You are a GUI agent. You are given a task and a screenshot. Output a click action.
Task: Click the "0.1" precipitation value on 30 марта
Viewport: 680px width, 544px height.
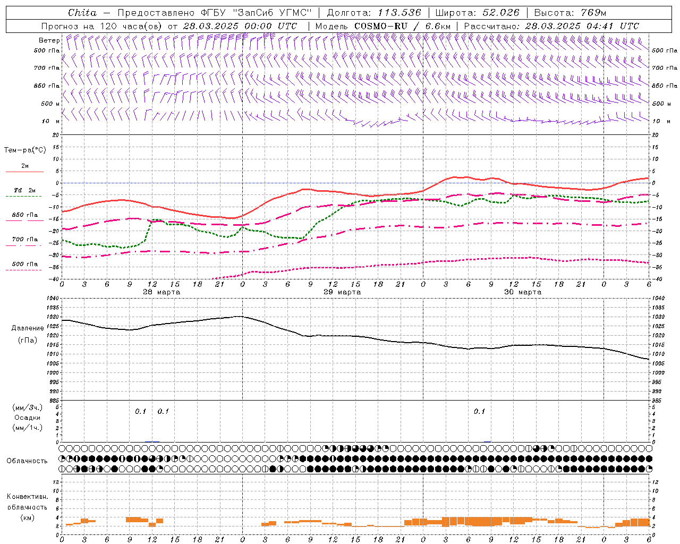pyautogui.click(x=480, y=411)
